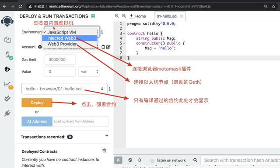Click the Remix logo icon in the sidebar

point(7,21)
